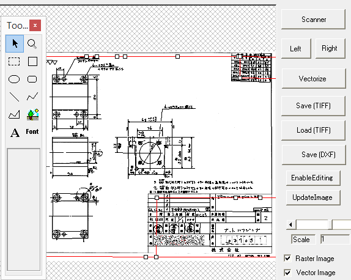Click EnableEditing button
This screenshot has width=351, height=280.
[x=313, y=178]
